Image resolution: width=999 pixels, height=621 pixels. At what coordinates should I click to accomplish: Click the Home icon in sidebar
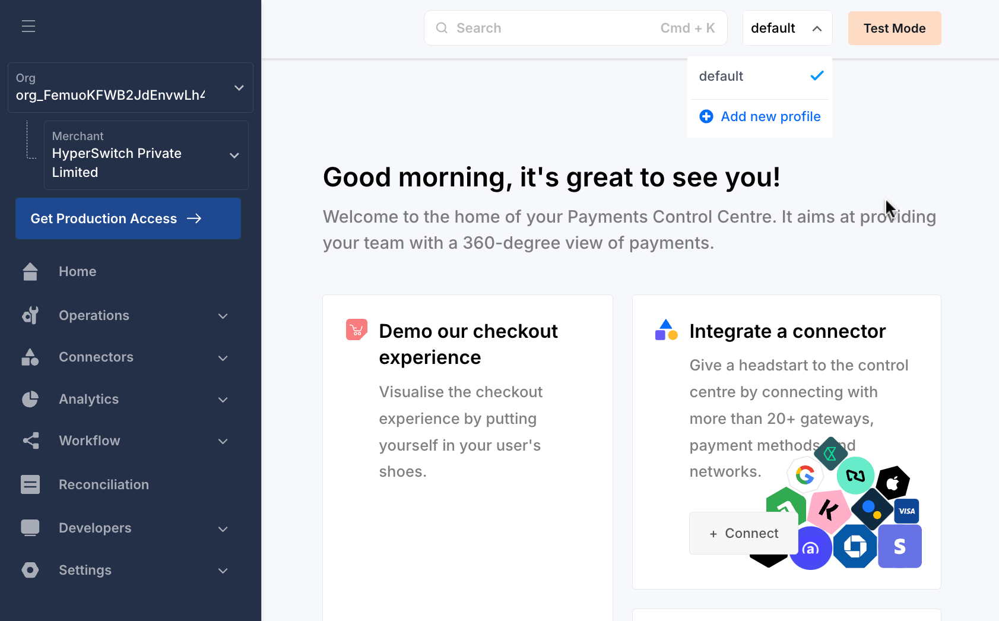(x=30, y=271)
